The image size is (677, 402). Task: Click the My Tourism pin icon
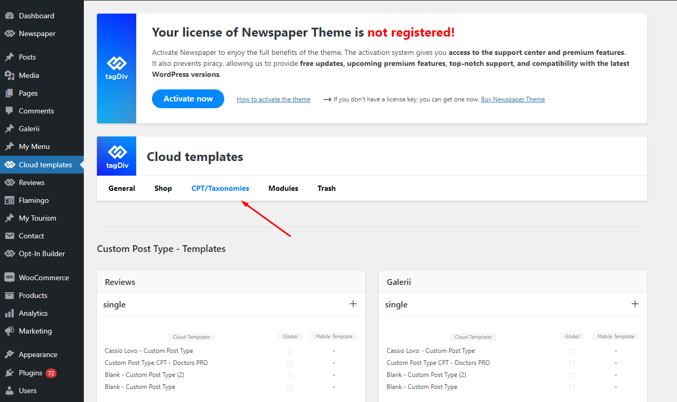tap(9, 218)
